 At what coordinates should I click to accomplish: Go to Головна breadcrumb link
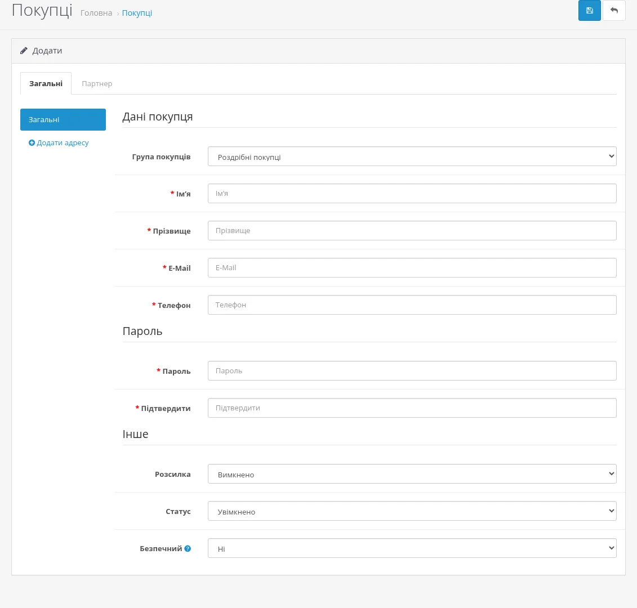click(96, 13)
